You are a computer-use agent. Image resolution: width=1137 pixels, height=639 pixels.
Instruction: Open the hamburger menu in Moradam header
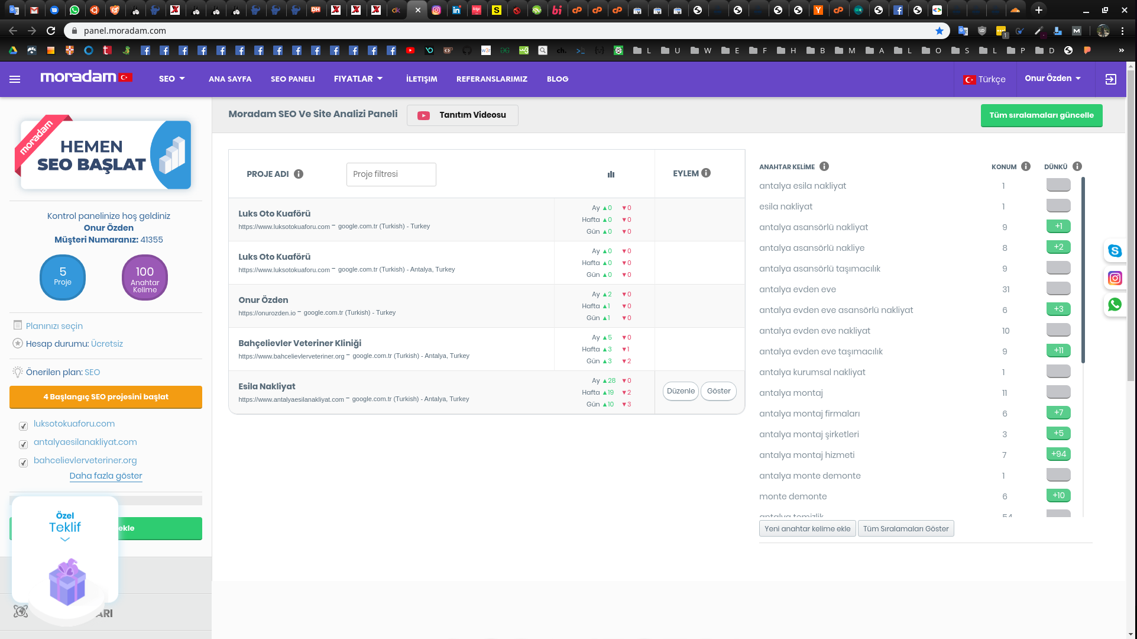(x=15, y=79)
